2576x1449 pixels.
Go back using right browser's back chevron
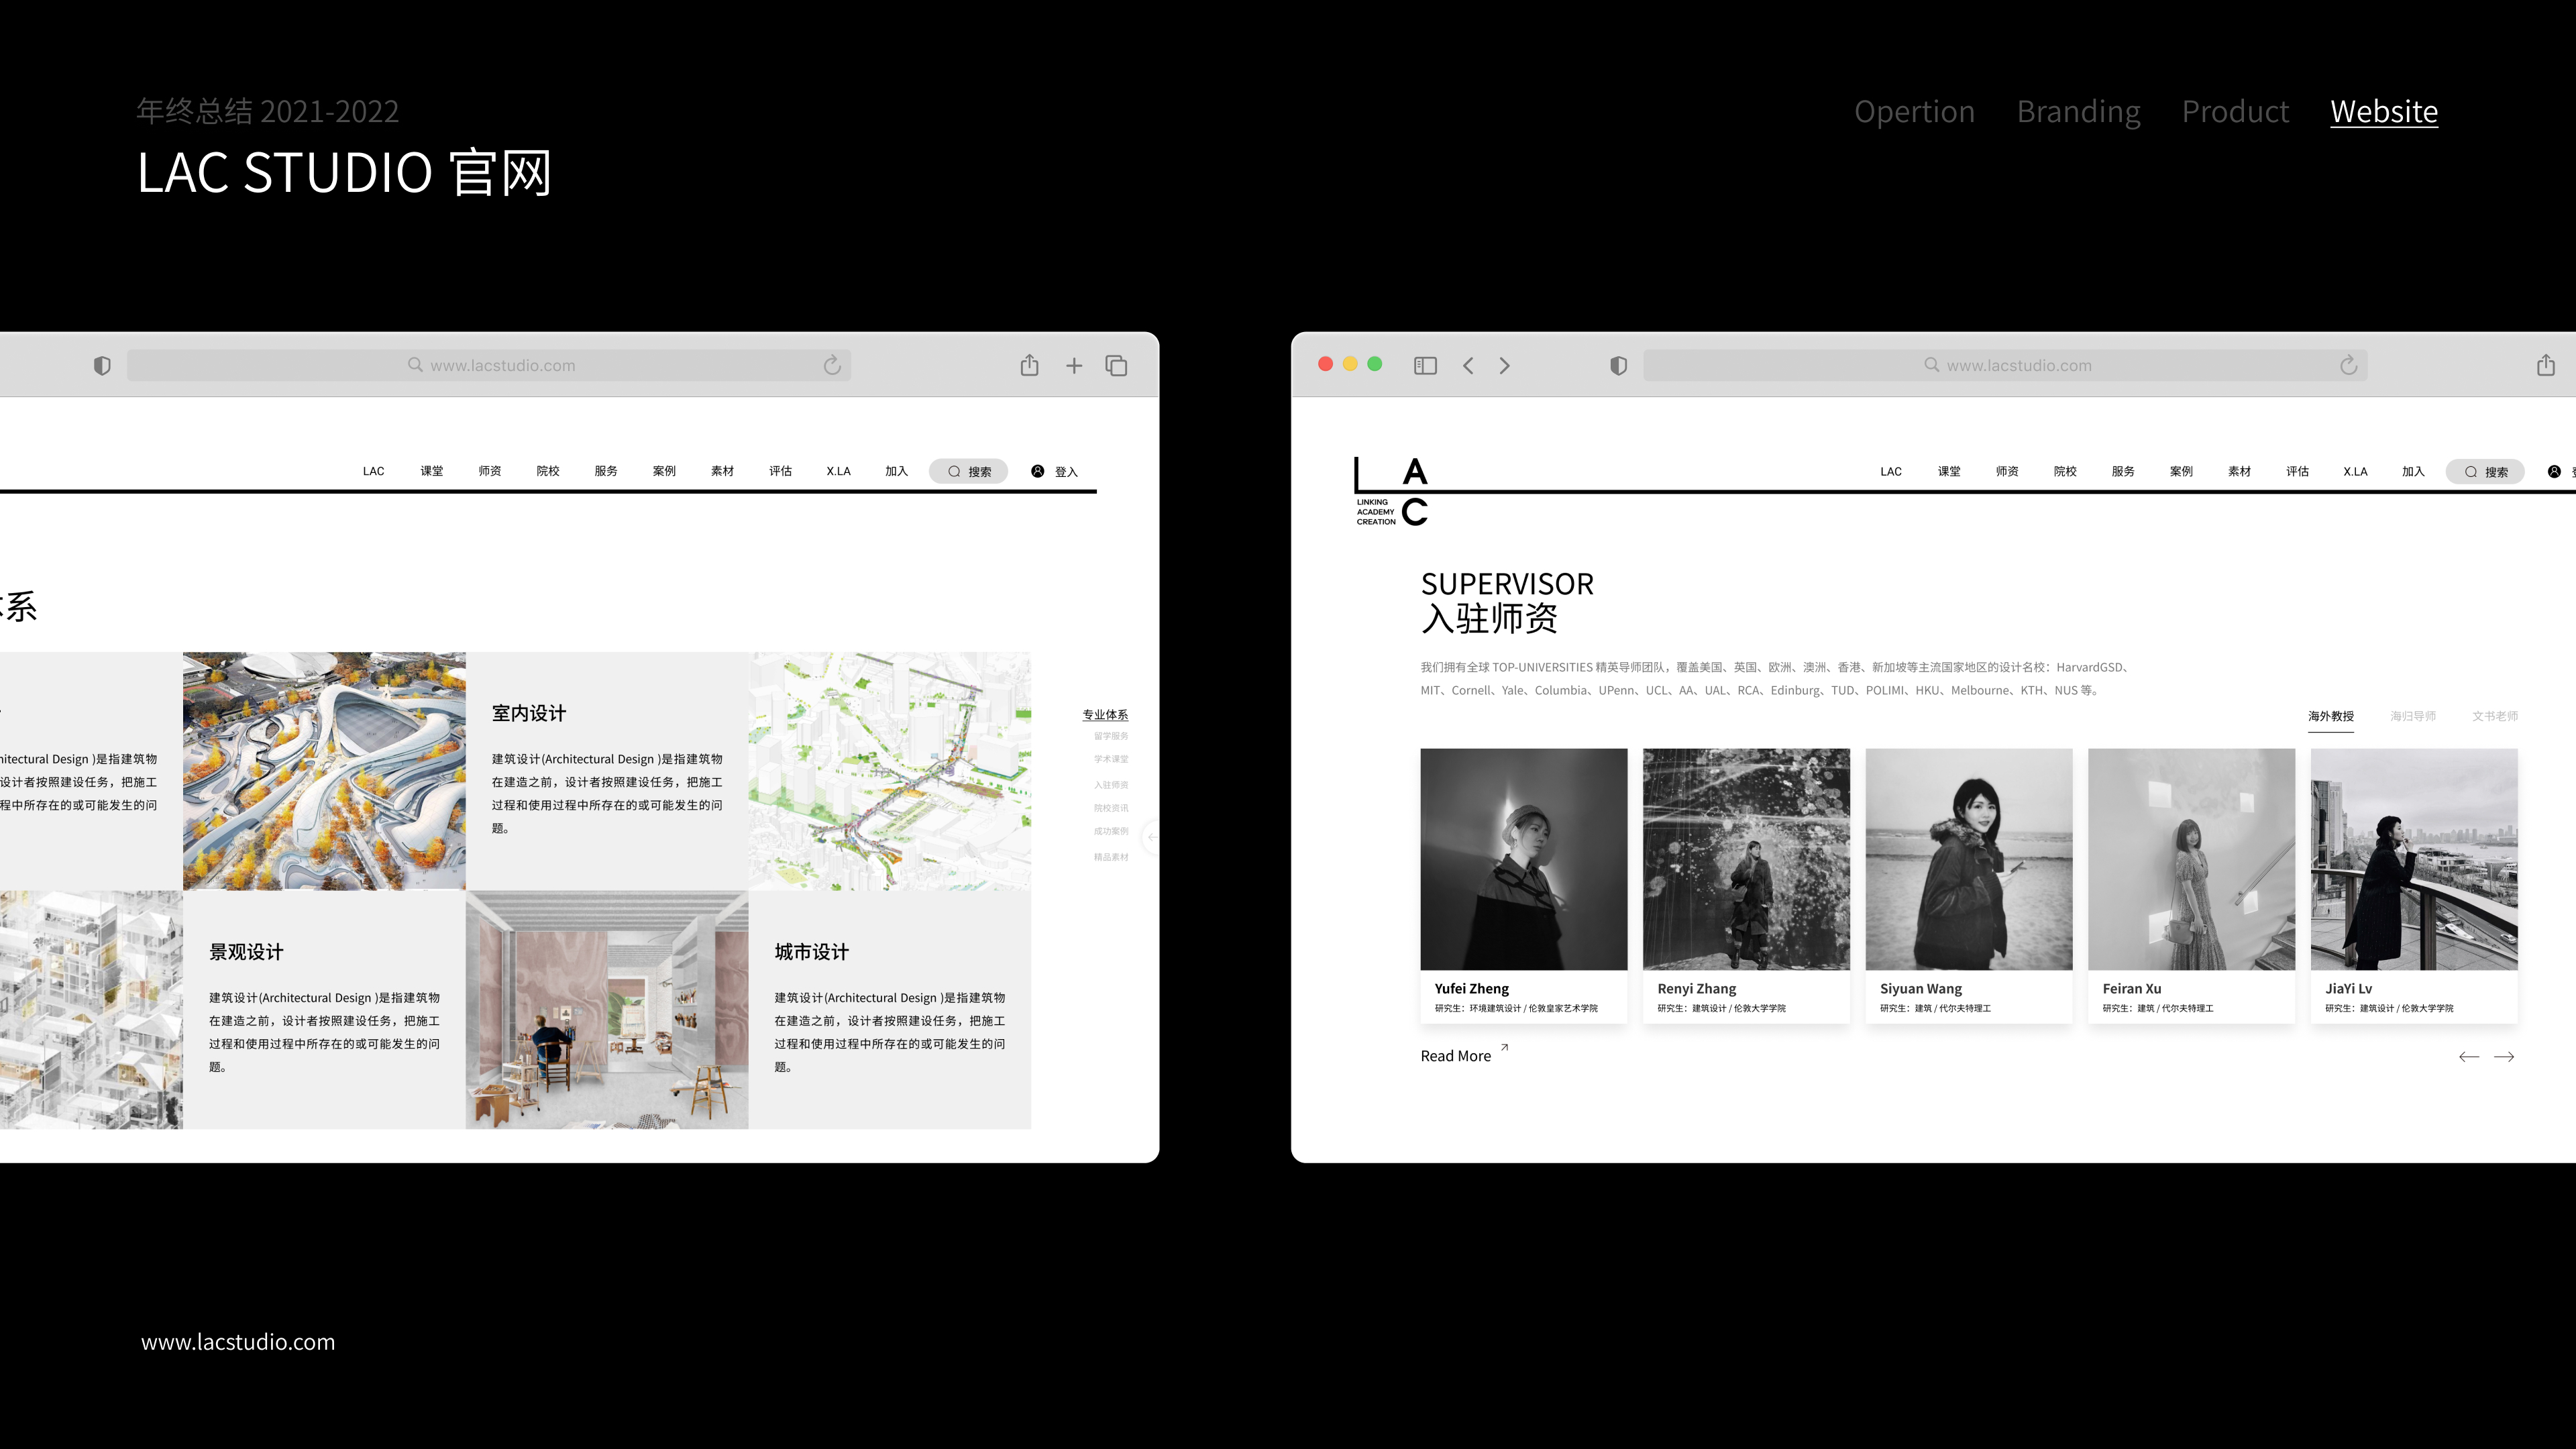pyautogui.click(x=1468, y=366)
